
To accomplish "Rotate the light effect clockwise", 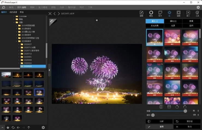I will pos(185,107).
